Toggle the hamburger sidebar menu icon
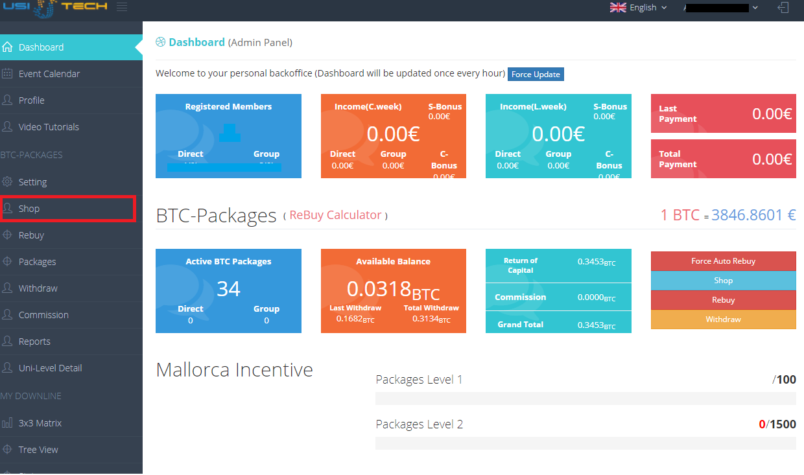Image resolution: width=804 pixels, height=475 pixels. [122, 7]
